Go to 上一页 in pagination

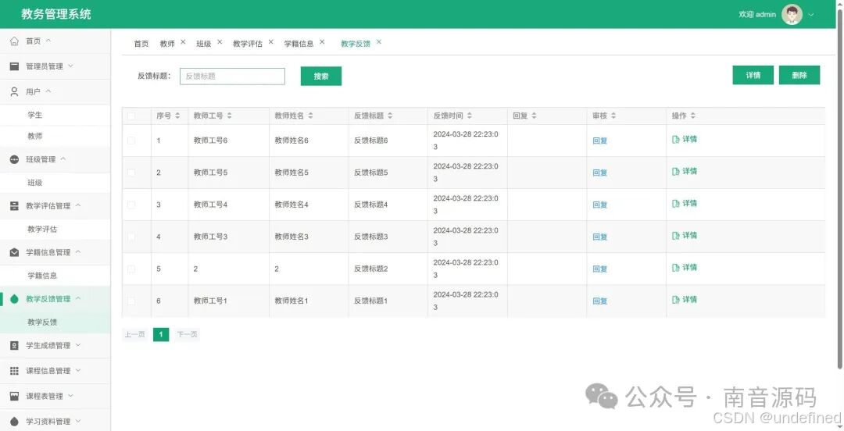pos(134,335)
